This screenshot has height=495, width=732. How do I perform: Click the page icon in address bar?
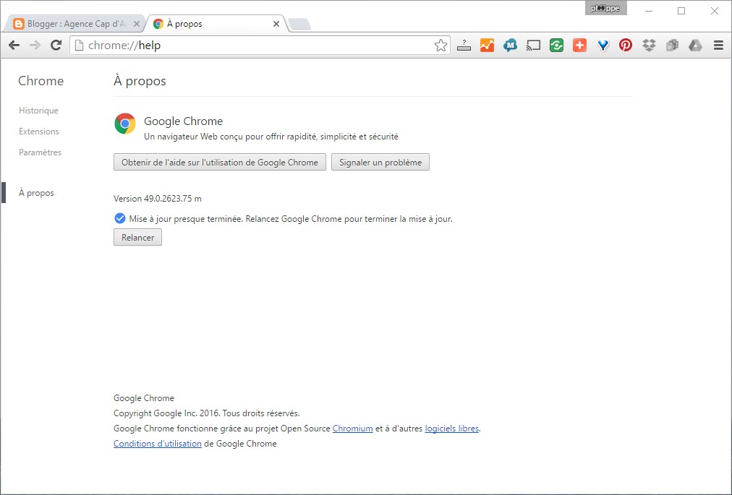pyautogui.click(x=80, y=46)
